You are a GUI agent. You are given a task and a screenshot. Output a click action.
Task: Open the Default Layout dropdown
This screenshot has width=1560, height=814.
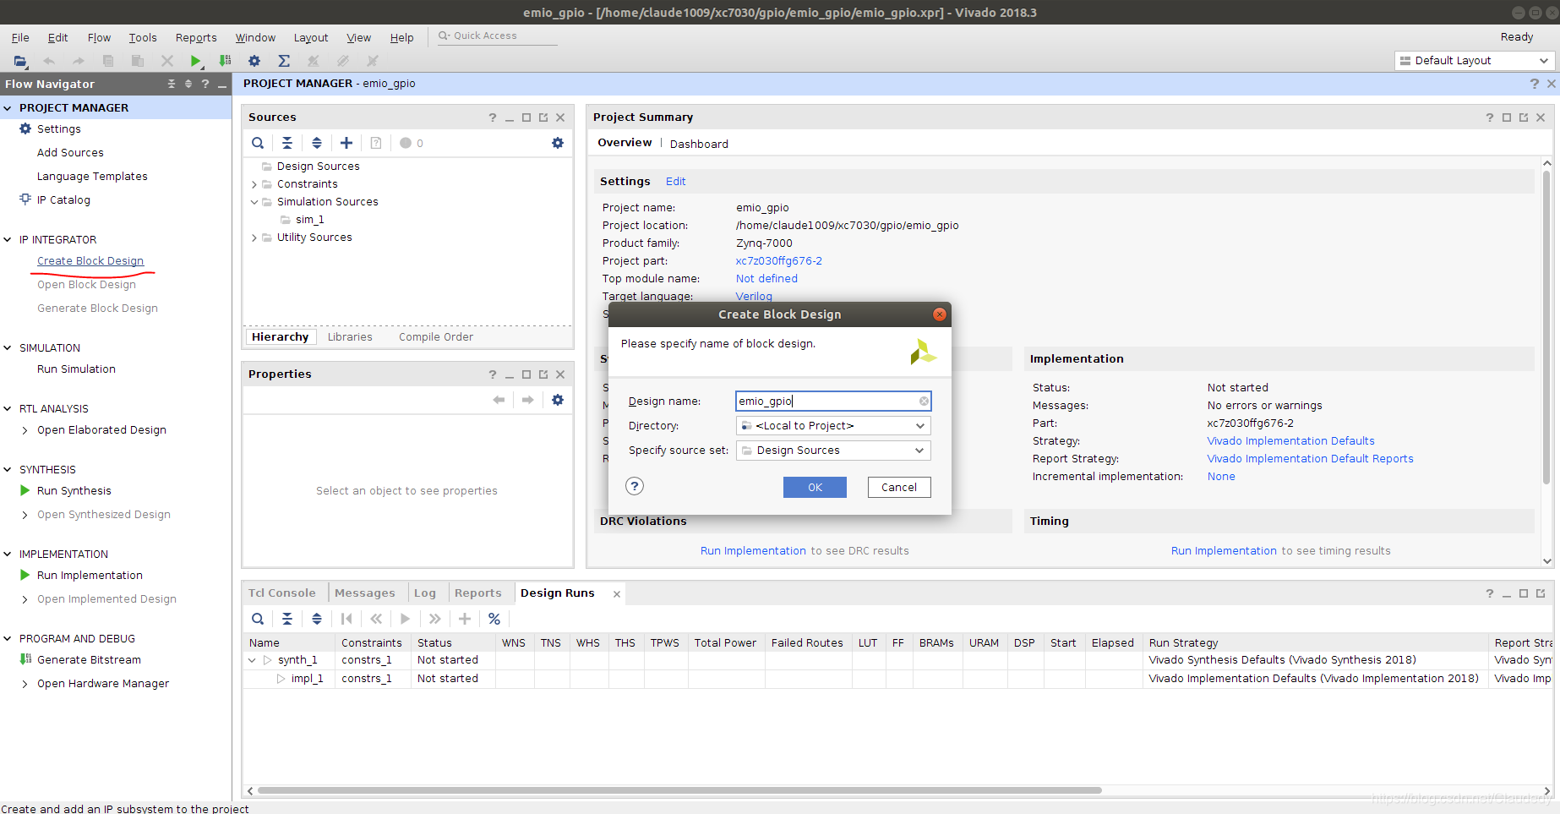click(x=1474, y=61)
